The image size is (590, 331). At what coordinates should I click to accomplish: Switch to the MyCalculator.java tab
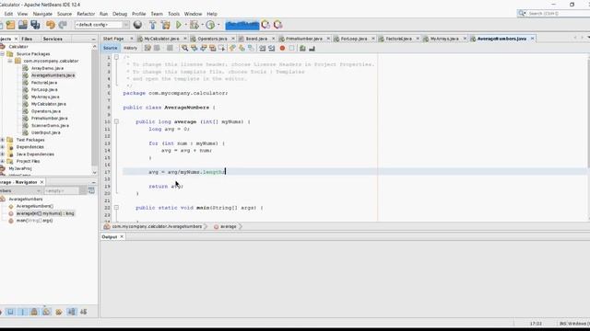(x=161, y=39)
